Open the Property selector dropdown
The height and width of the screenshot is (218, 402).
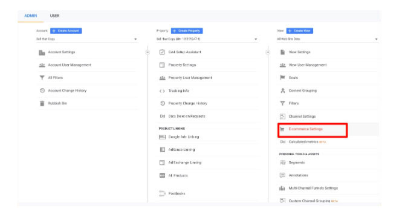(x=207, y=39)
